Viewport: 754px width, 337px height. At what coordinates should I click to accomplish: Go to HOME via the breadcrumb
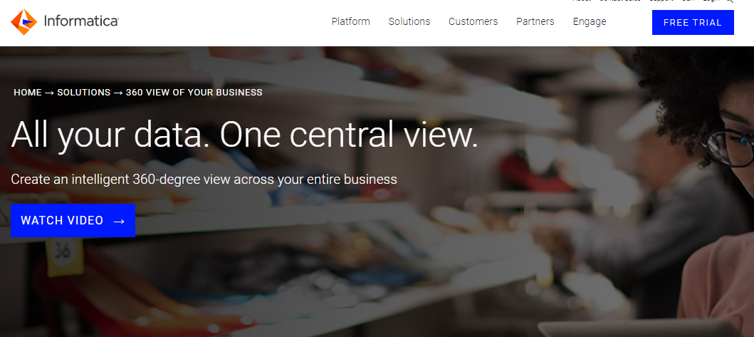coord(28,93)
